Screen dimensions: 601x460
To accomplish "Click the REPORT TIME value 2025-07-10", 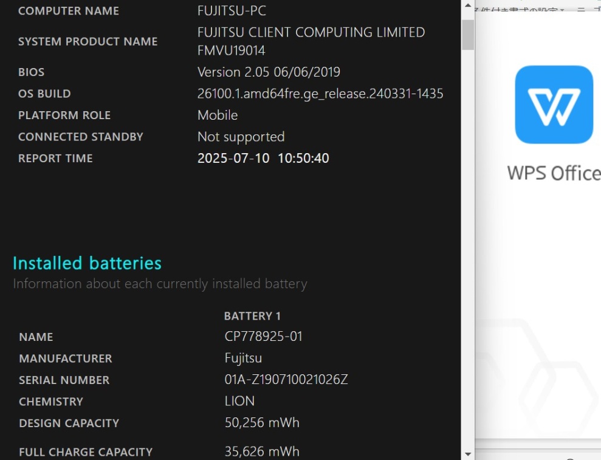I will click(233, 159).
